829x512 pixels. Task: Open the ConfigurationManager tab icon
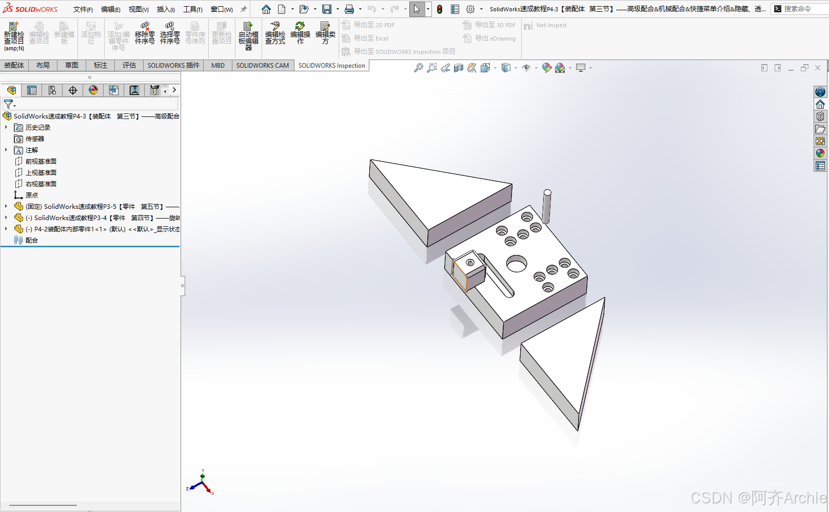coord(52,90)
